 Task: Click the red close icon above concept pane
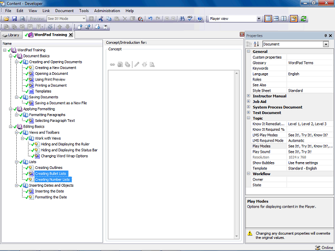pos(242,35)
